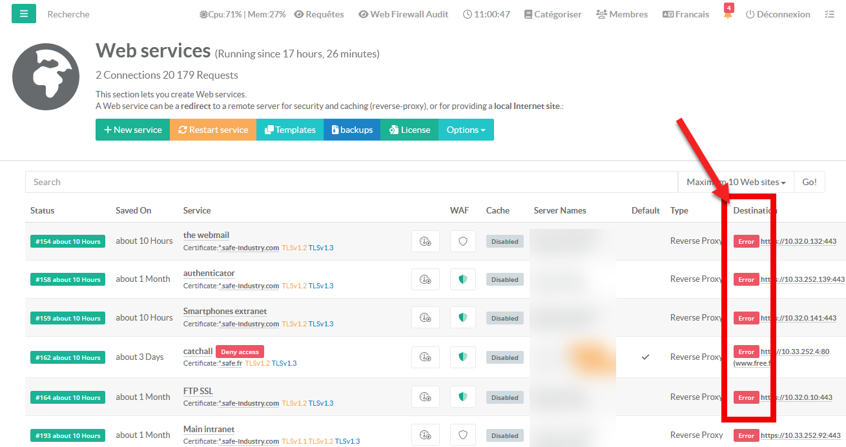This screenshot has height=447, width=846.
Task: Open the hamburger menu button
Action: (x=24, y=14)
